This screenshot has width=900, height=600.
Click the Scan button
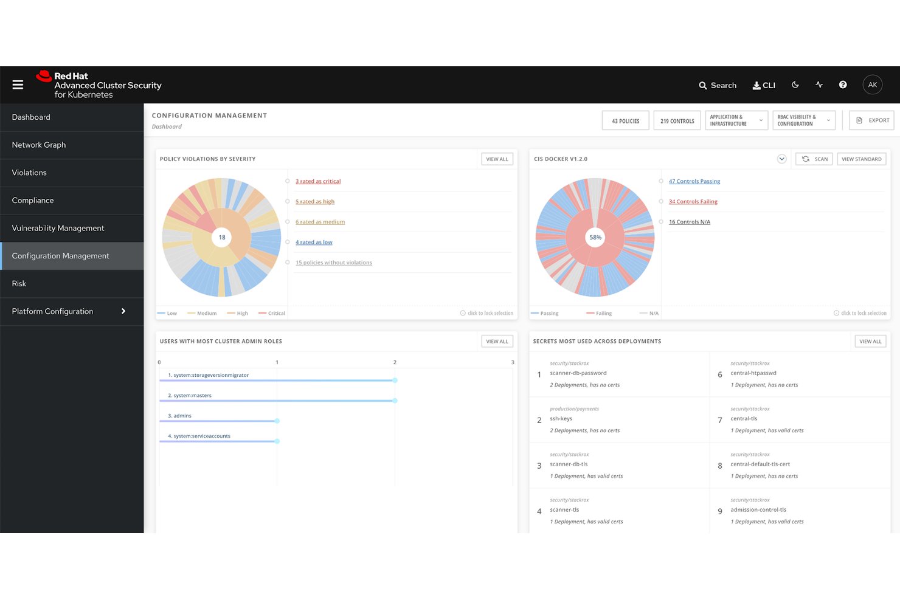click(x=814, y=159)
